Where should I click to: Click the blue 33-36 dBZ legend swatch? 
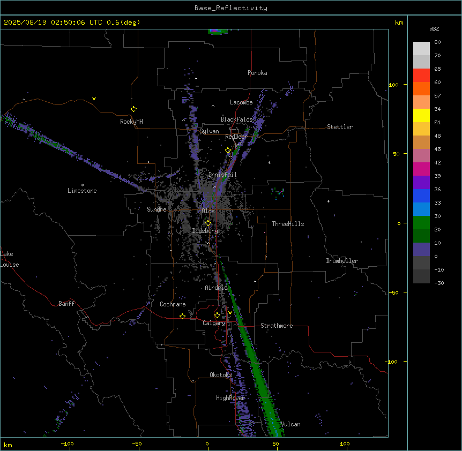point(421,196)
